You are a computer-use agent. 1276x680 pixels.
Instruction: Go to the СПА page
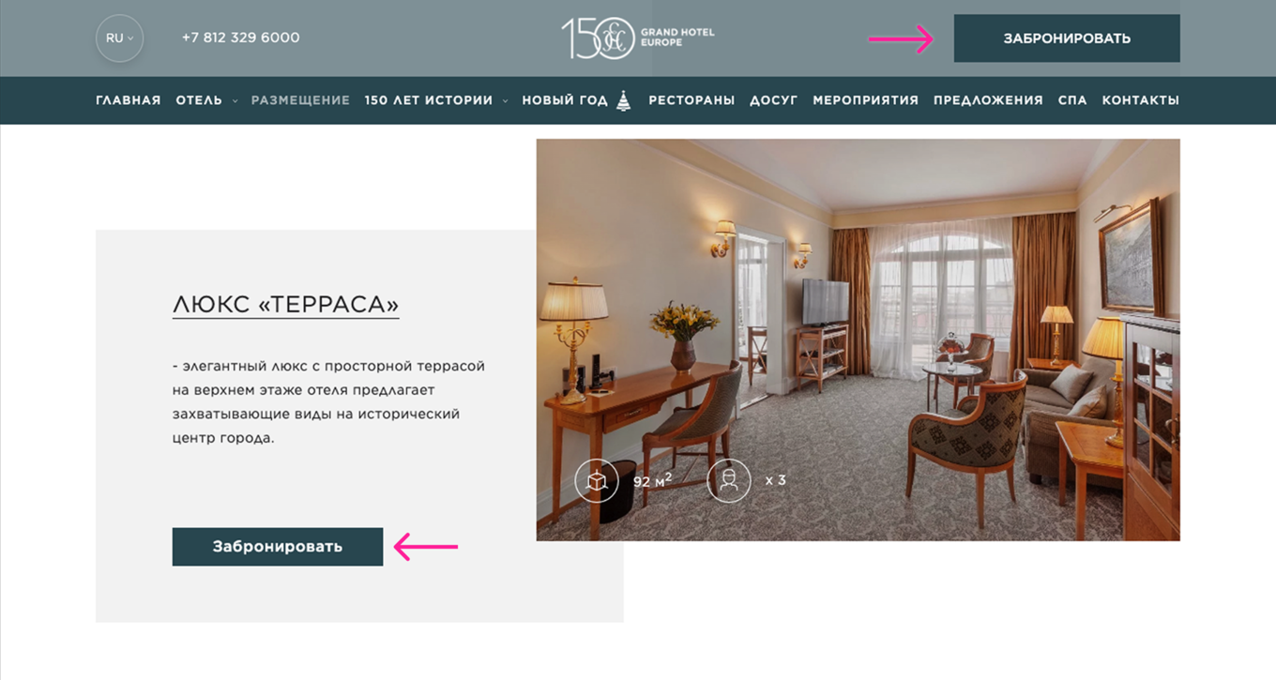click(x=1072, y=100)
